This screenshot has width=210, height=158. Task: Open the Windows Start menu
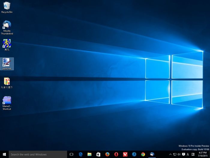(x=4, y=154)
